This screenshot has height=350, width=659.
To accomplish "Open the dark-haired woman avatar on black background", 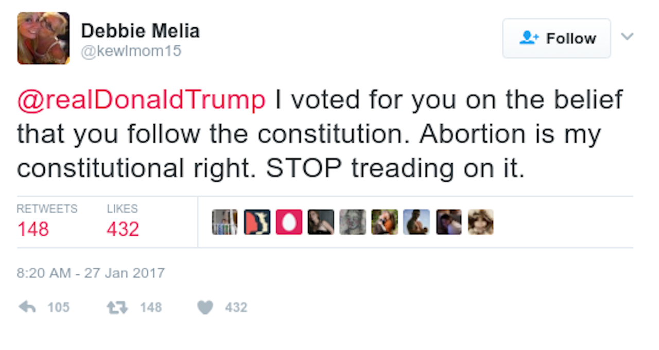I will pos(321,222).
